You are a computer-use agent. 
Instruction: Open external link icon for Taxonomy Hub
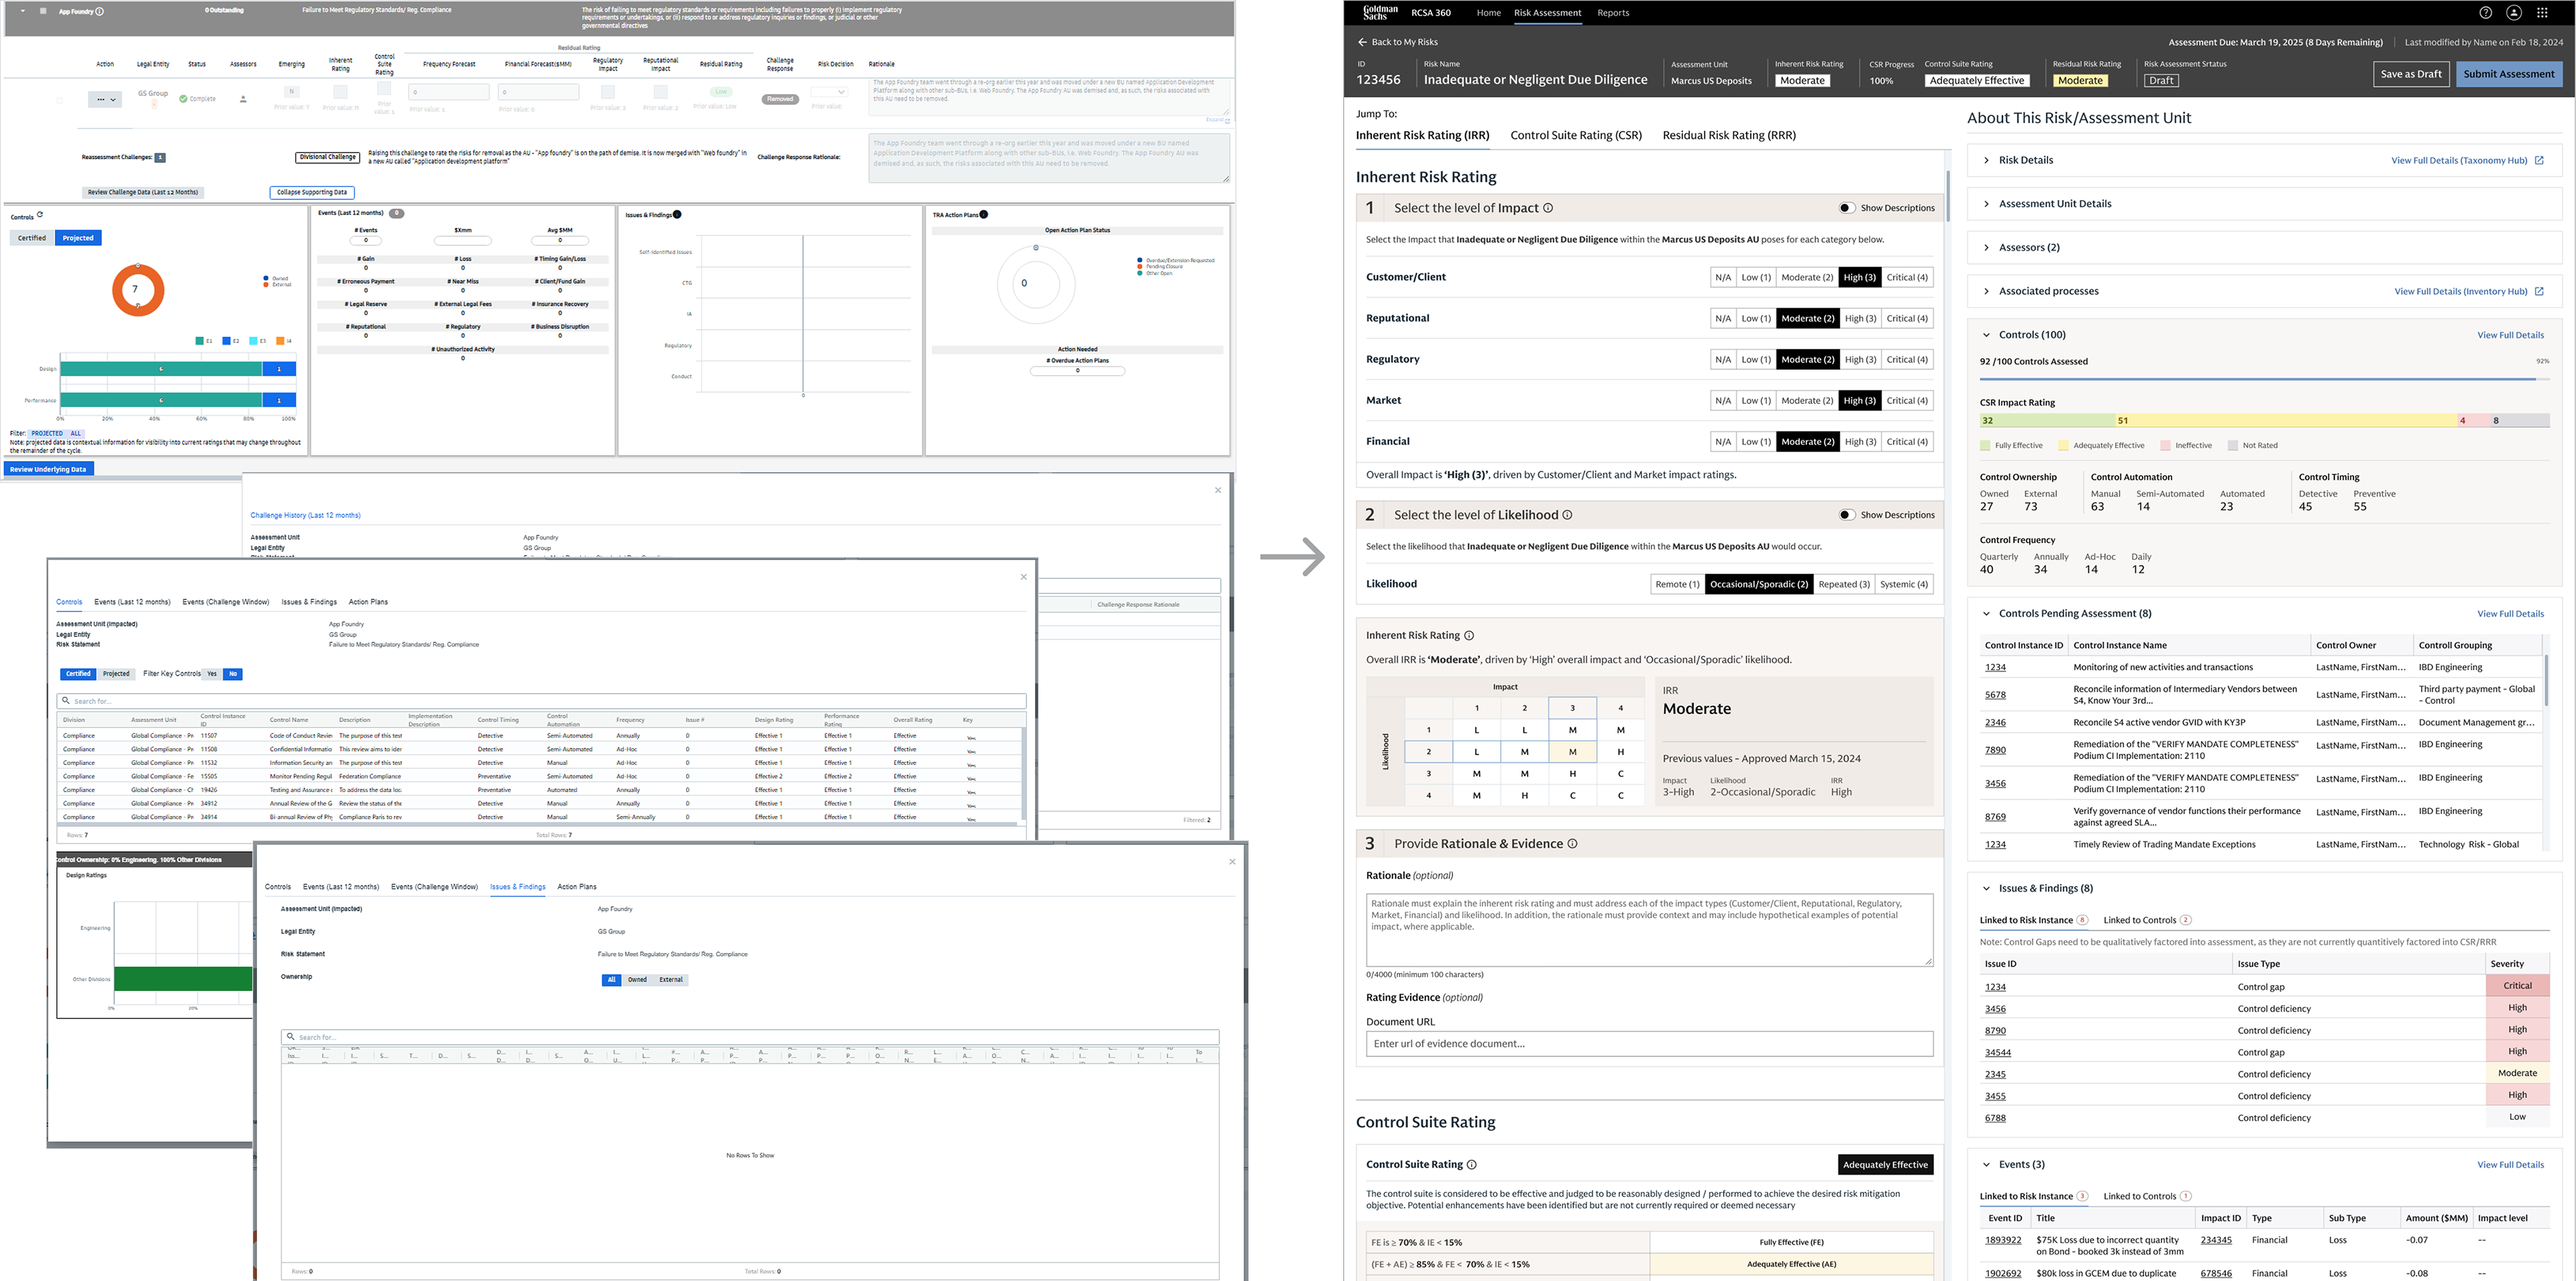pos(2539,160)
